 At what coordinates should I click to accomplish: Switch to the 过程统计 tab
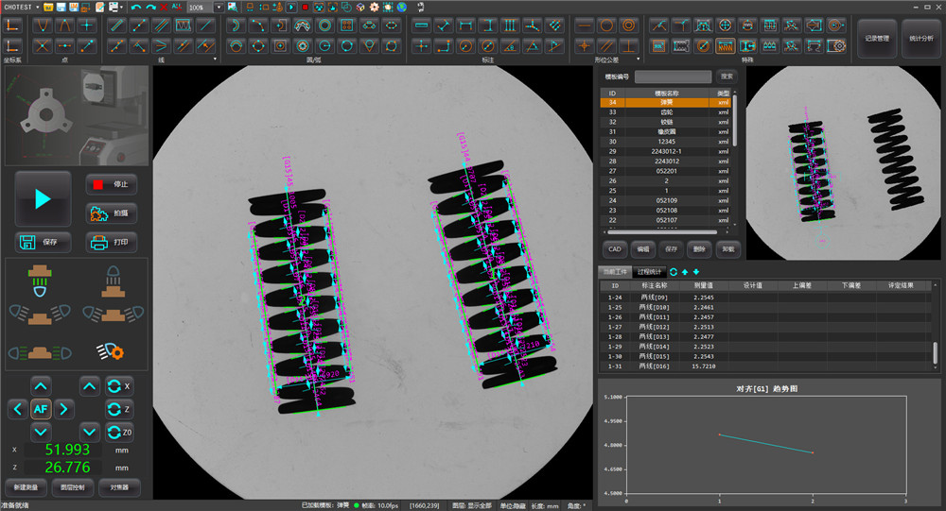coord(650,272)
